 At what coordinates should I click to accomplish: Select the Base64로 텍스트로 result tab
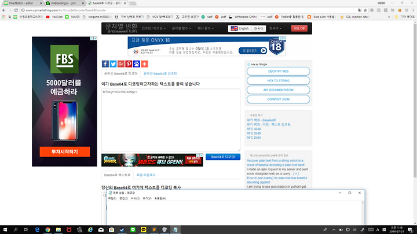pyautogui.click(x=117, y=175)
